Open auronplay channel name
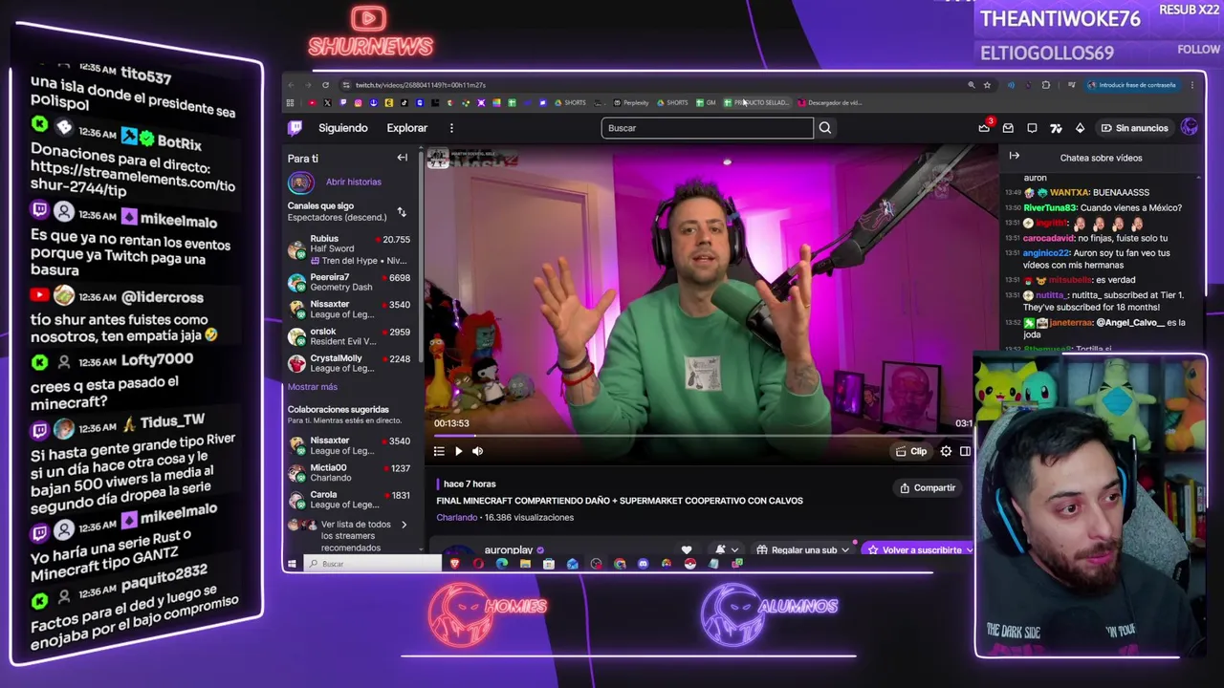 point(508,549)
